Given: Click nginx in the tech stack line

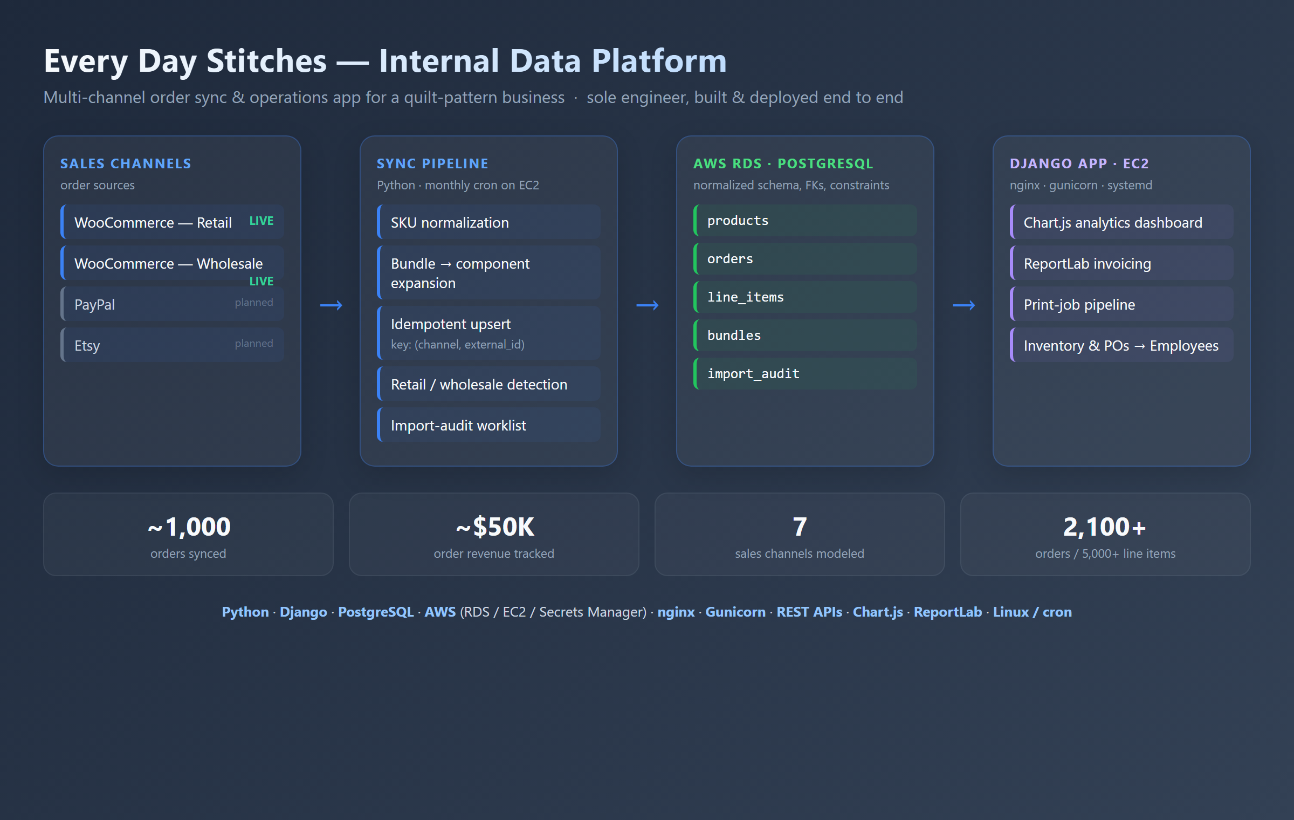Looking at the screenshot, I should (x=676, y=612).
